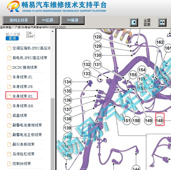Click connector callout 130
This screenshot has width=171, height=170.
click(98, 55)
